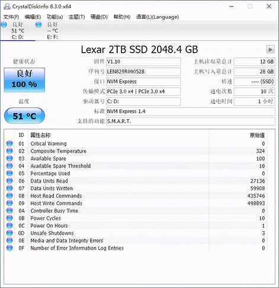Click the blue status orb above C: D:

(4, 25)
